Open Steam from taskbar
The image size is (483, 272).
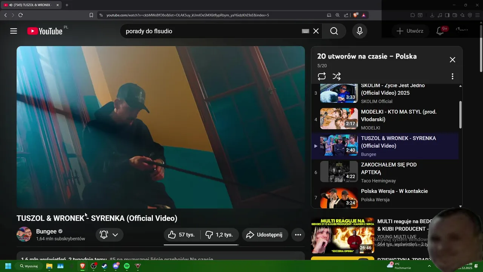click(x=105, y=266)
